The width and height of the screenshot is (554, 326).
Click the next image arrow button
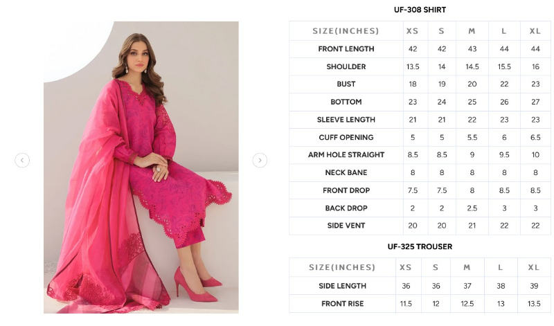tap(260, 161)
